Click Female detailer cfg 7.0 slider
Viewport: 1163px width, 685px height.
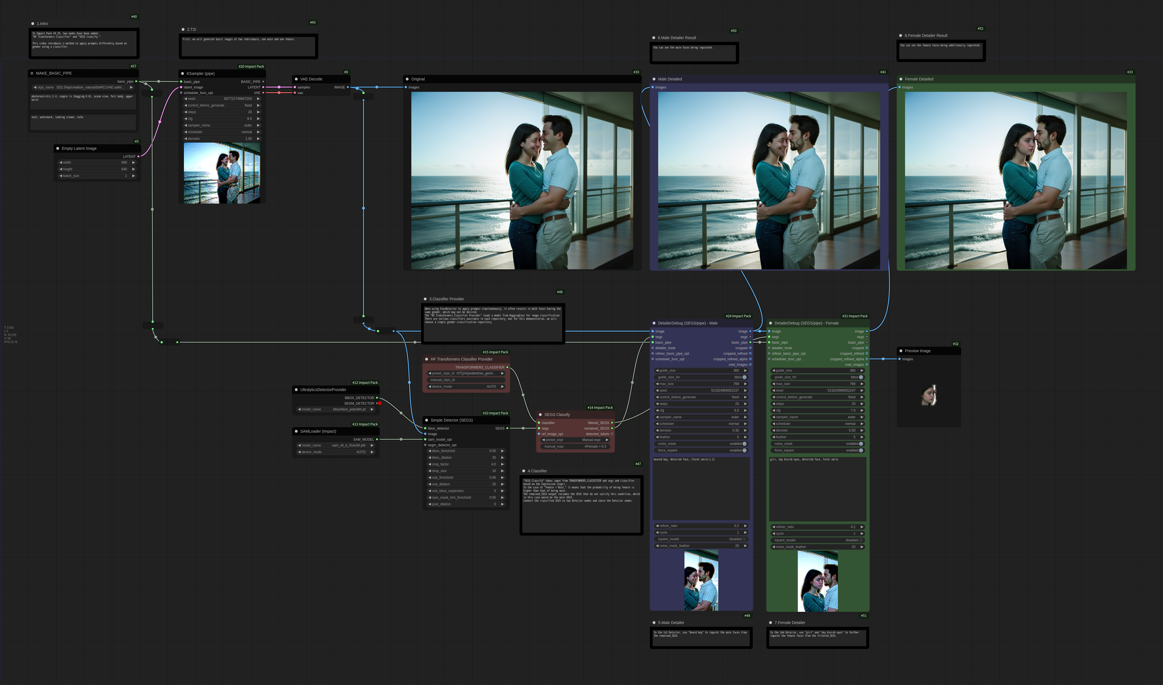pyautogui.click(x=818, y=410)
